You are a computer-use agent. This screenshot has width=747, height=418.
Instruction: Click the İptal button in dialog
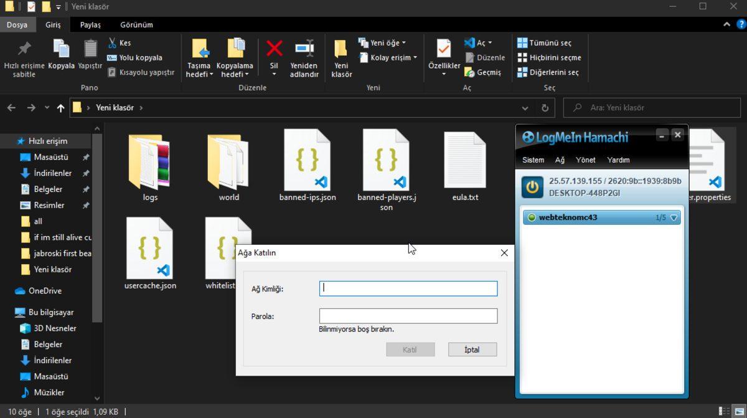[x=472, y=349]
